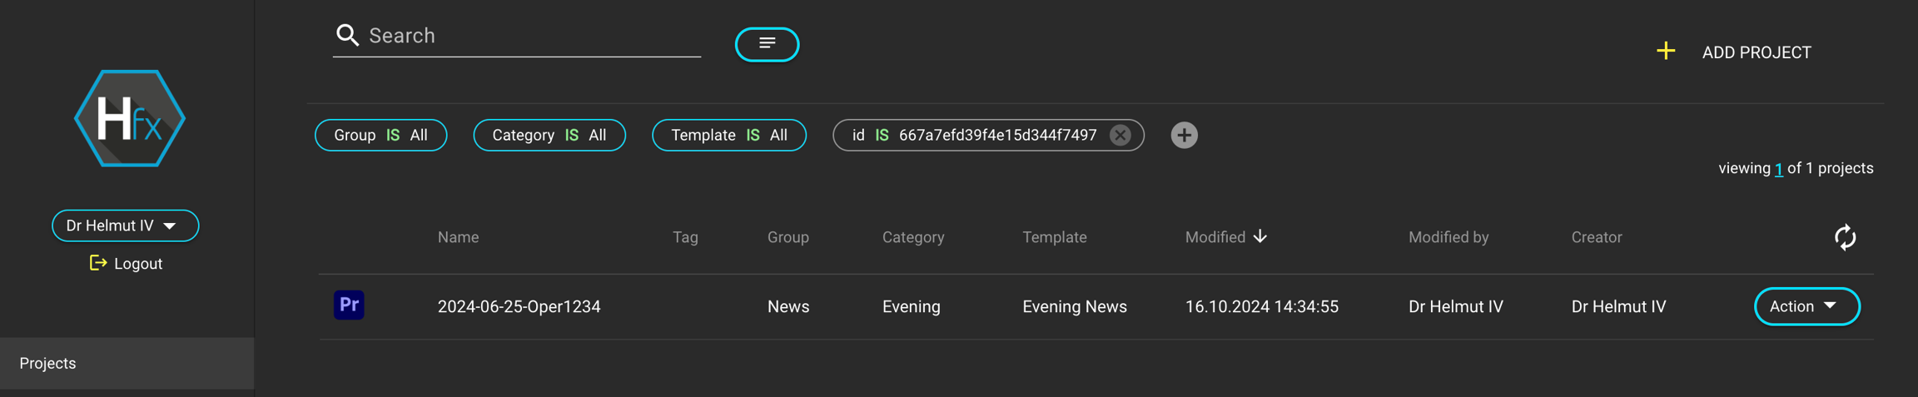
Task: Toggle the filter list button
Action: pos(767,44)
